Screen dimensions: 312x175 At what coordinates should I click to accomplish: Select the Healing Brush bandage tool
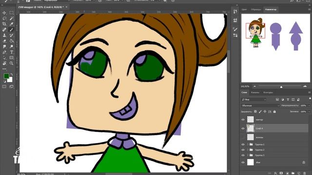click(x=4, y=30)
